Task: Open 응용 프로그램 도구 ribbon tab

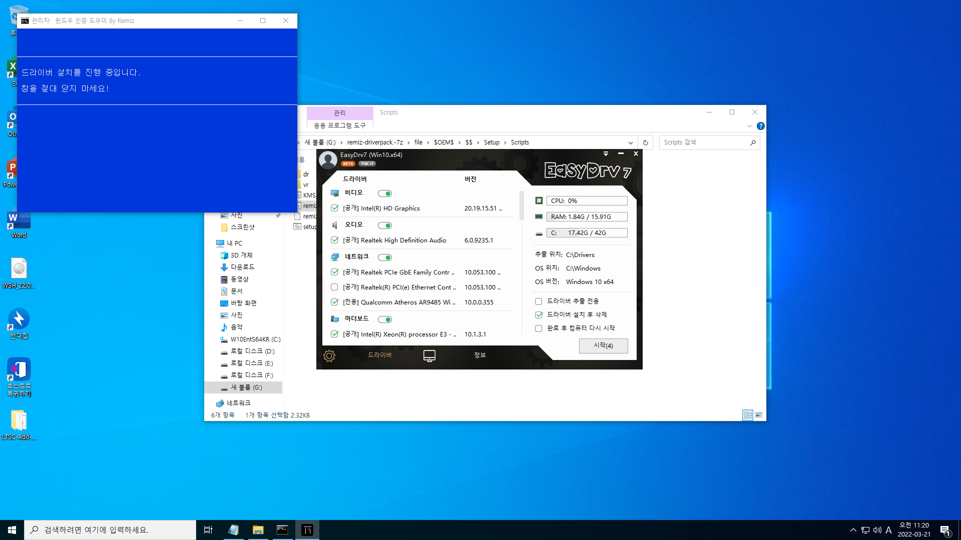Action: (340, 125)
